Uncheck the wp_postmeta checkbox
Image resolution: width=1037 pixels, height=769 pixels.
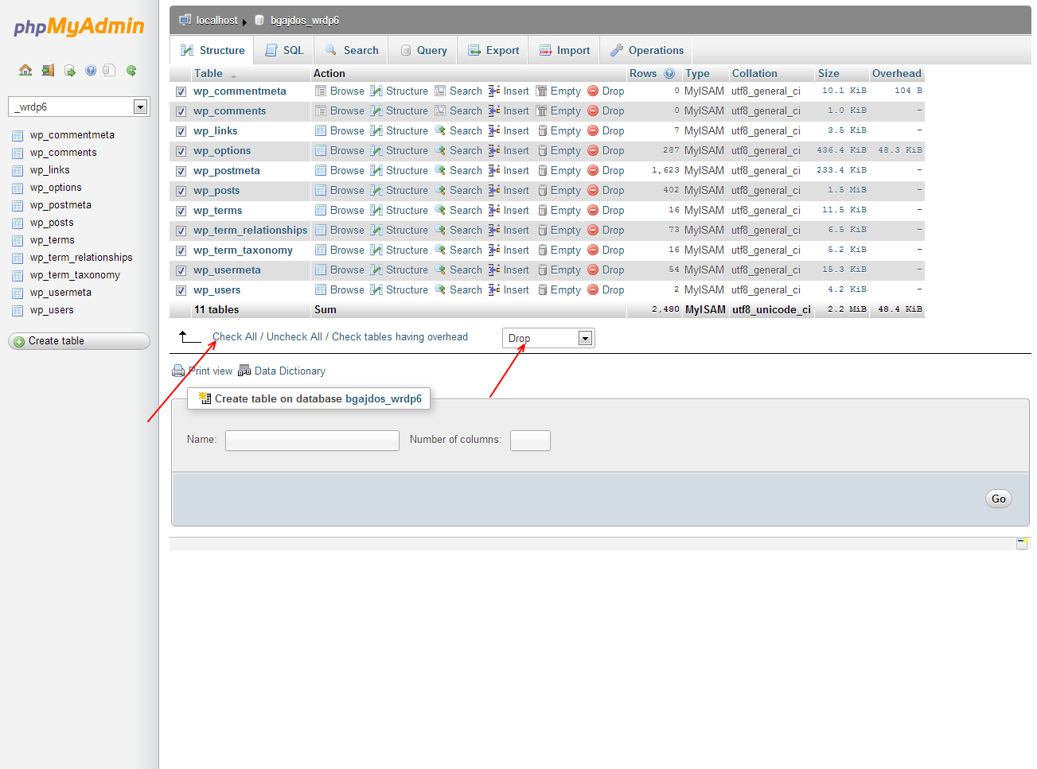(181, 171)
